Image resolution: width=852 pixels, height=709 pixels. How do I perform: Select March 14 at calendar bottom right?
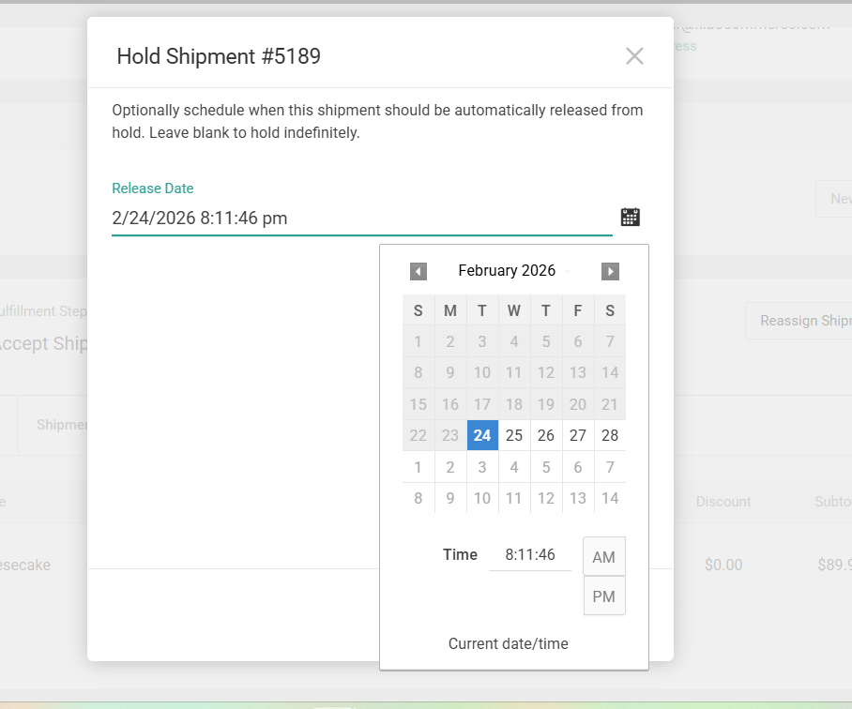610,498
